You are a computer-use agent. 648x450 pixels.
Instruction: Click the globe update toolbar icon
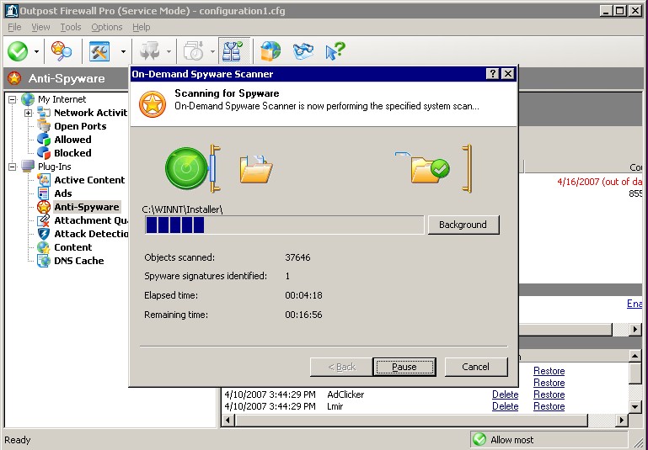pos(270,51)
